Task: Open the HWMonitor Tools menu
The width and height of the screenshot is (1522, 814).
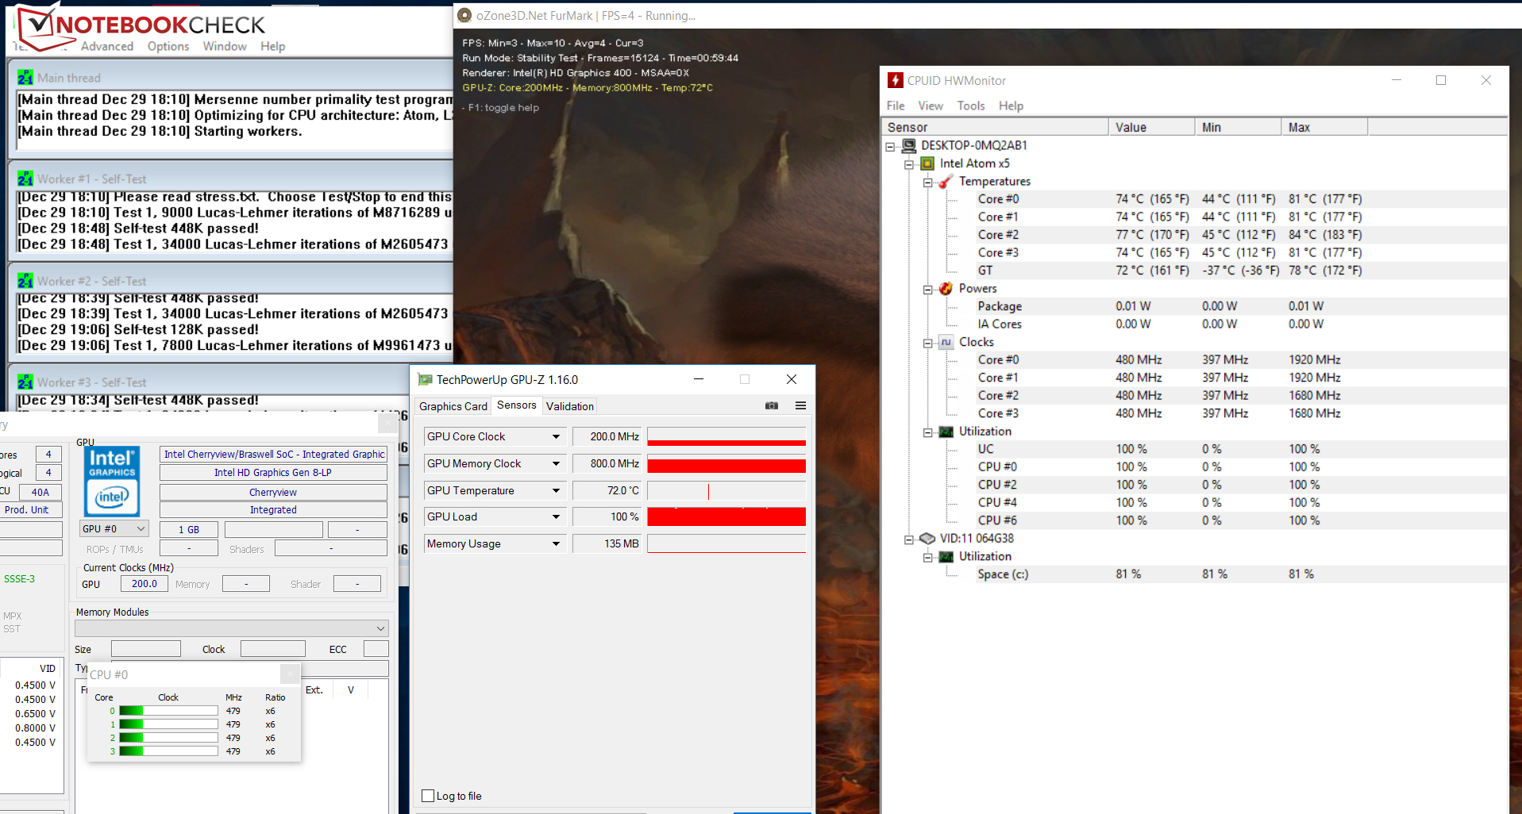Action: pyautogui.click(x=971, y=106)
